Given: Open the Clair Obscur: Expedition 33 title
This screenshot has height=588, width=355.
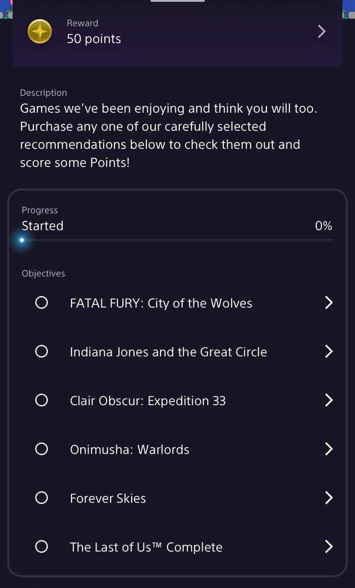Looking at the screenshot, I should (x=148, y=401).
